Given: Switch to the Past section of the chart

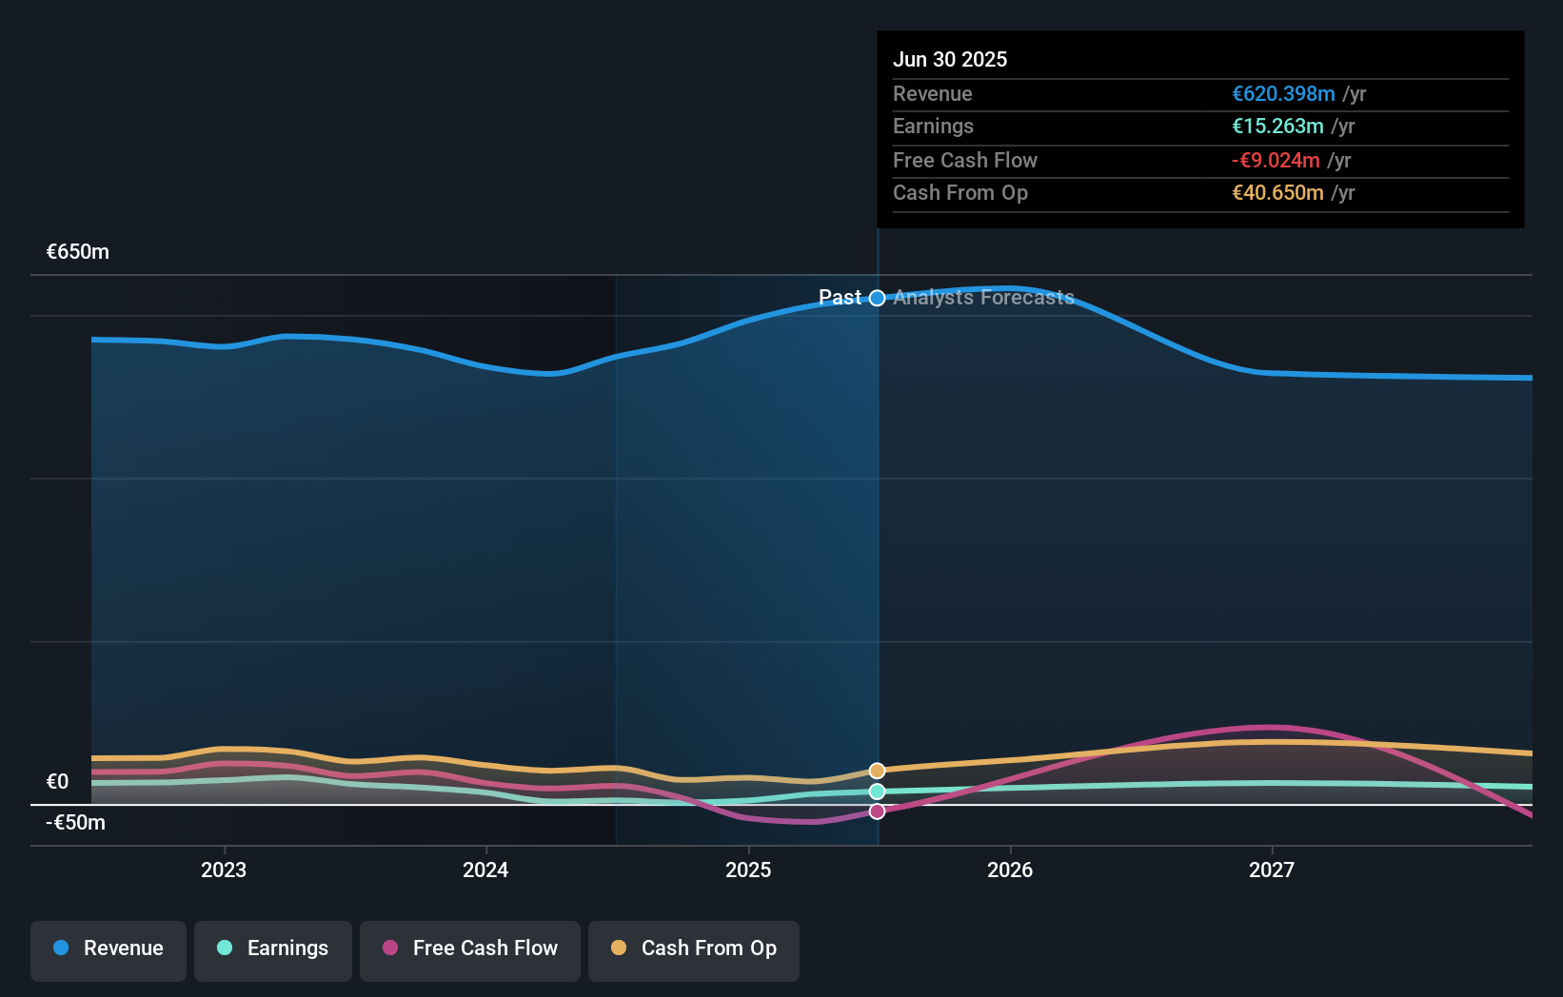Looking at the screenshot, I should (x=841, y=298).
